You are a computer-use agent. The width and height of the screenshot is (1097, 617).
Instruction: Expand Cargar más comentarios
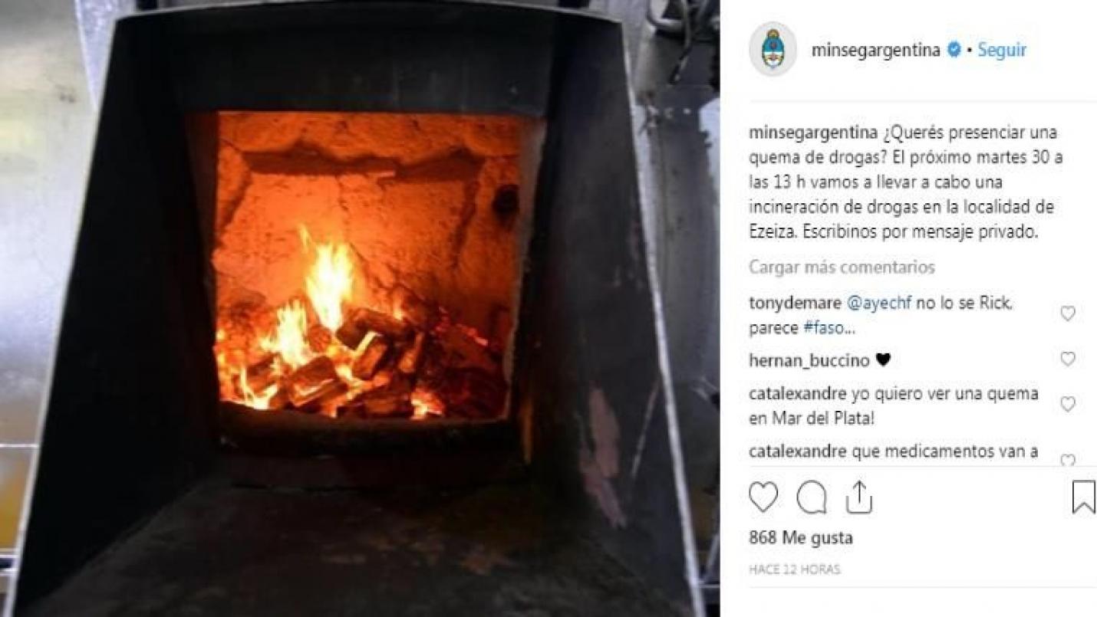pyautogui.click(x=842, y=267)
